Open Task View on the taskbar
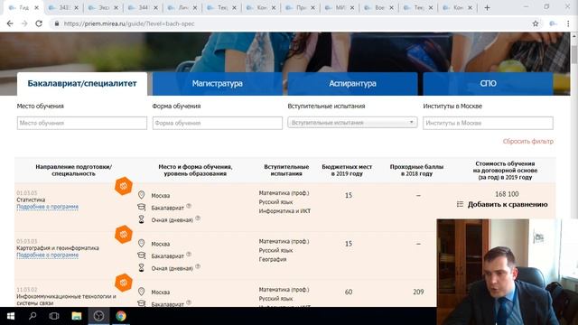The image size is (578, 325). point(54,316)
